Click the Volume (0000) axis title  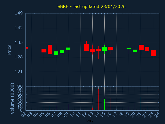(x=12, y=98)
